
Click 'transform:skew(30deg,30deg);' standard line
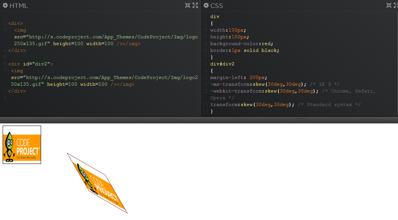pos(252,104)
